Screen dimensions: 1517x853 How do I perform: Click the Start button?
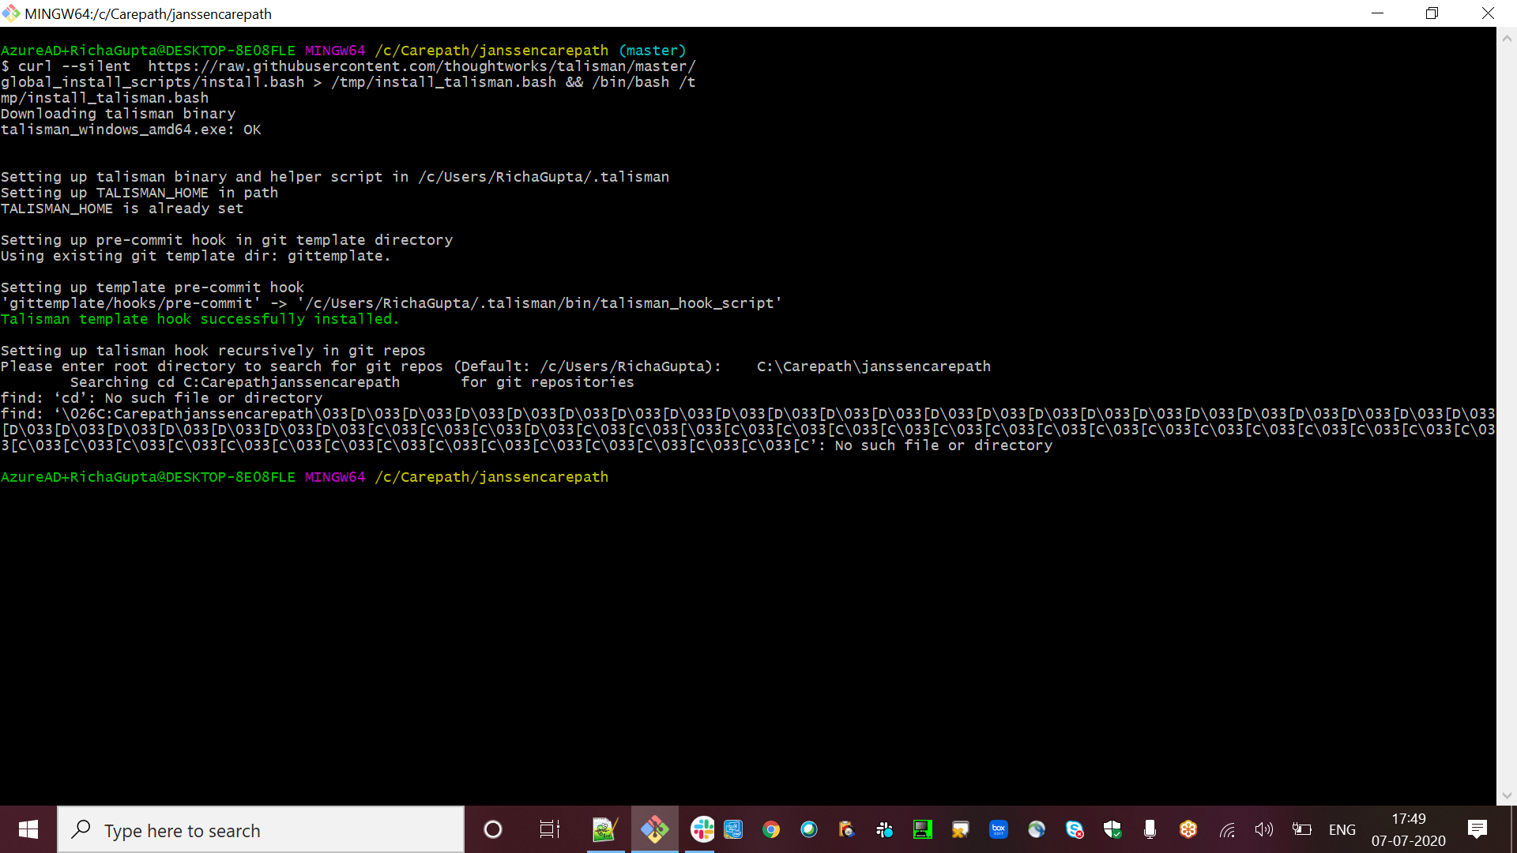(28, 829)
